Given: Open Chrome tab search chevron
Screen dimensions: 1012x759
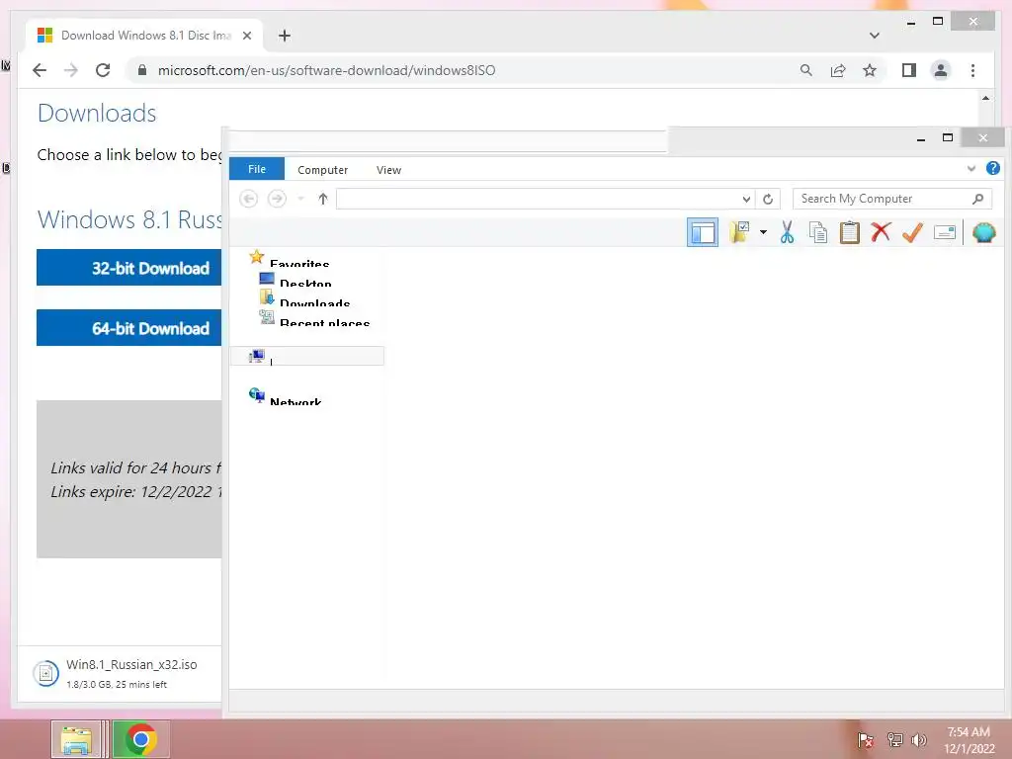Looking at the screenshot, I should tap(874, 36).
